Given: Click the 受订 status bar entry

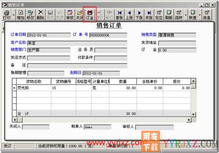Looking at the screenshot, I should pyautogui.click(x=7, y=146).
